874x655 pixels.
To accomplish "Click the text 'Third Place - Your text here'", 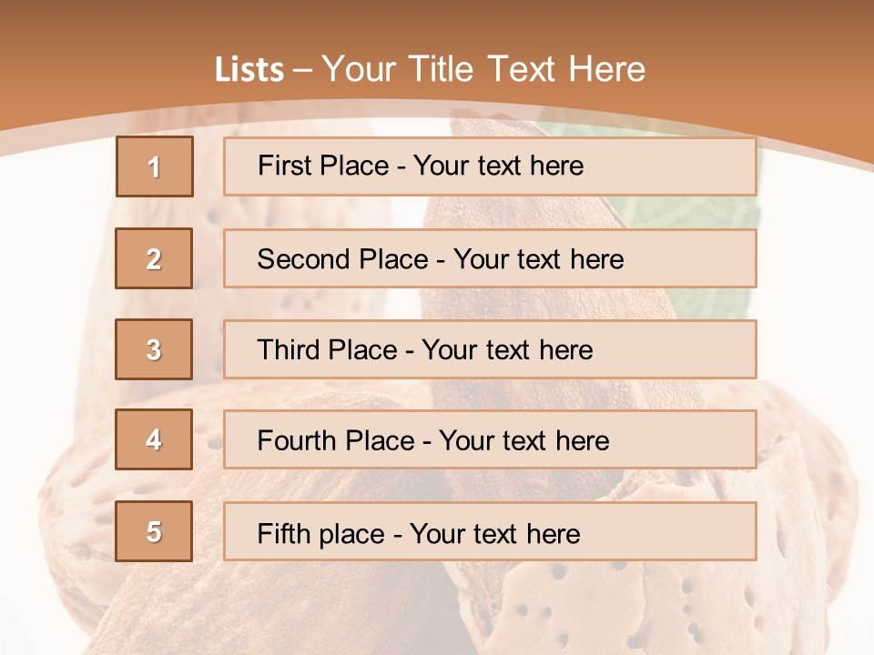I will (x=425, y=349).
